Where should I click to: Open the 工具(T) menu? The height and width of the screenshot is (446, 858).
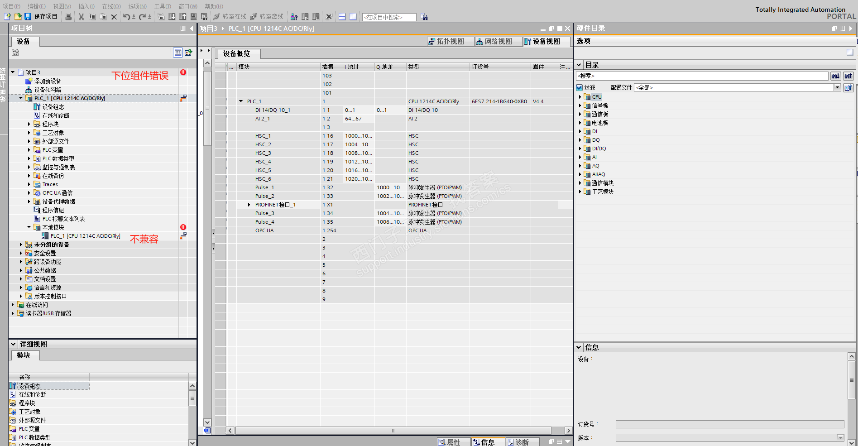click(x=163, y=6)
